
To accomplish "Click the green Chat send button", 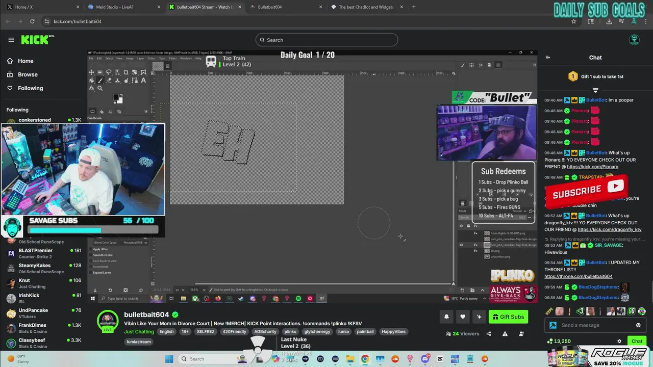I will [637, 341].
